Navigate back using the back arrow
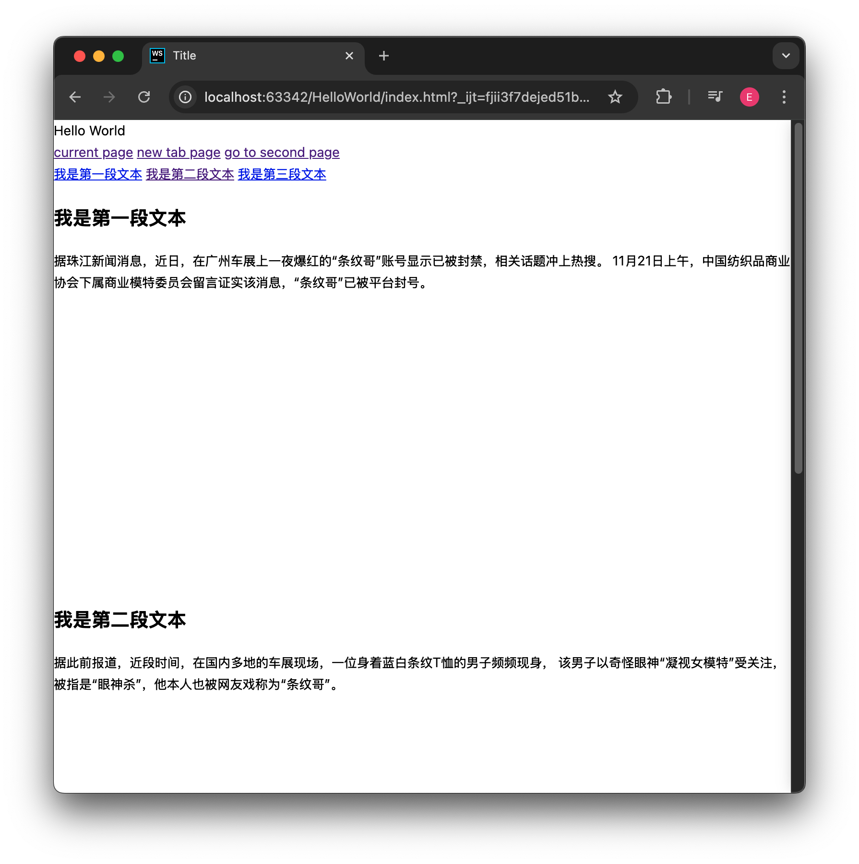This screenshot has width=859, height=864. point(75,97)
